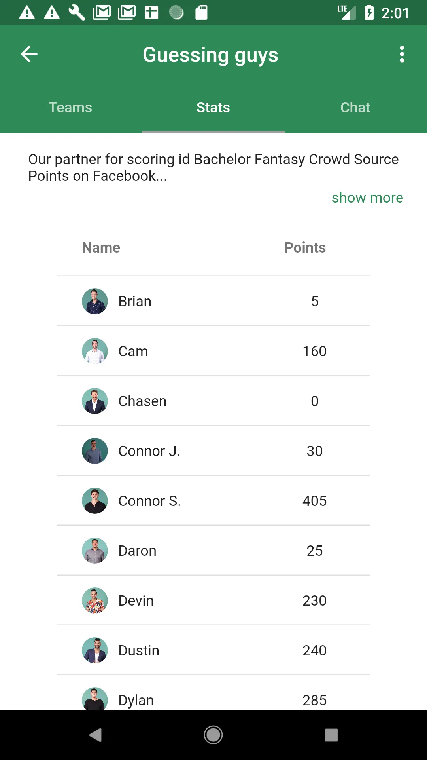Tap Connor S.'s profile picture
The image size is (427, 760).
pyautogui.click(x=95, y=501)
